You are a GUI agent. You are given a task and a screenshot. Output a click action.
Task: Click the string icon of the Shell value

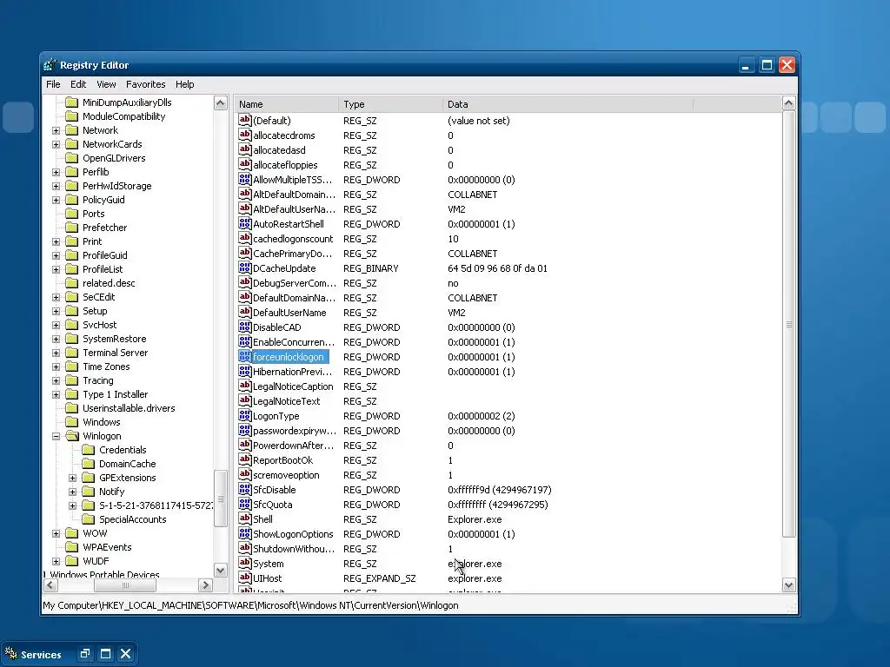pos(244,518)
